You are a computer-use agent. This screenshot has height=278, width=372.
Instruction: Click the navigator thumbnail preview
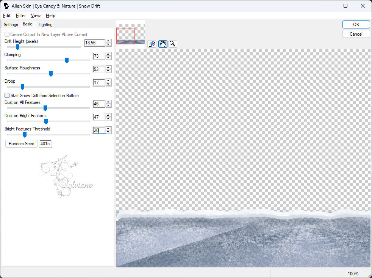pos(130,34)
